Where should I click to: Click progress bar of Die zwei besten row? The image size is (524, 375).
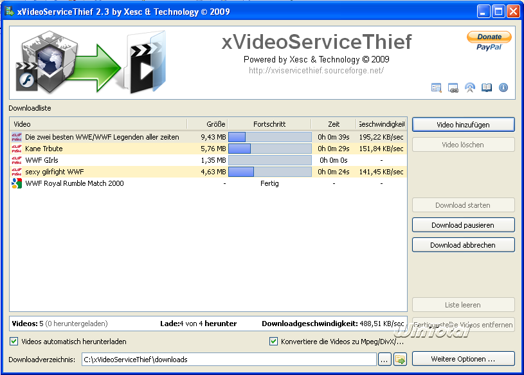point(270,137)
